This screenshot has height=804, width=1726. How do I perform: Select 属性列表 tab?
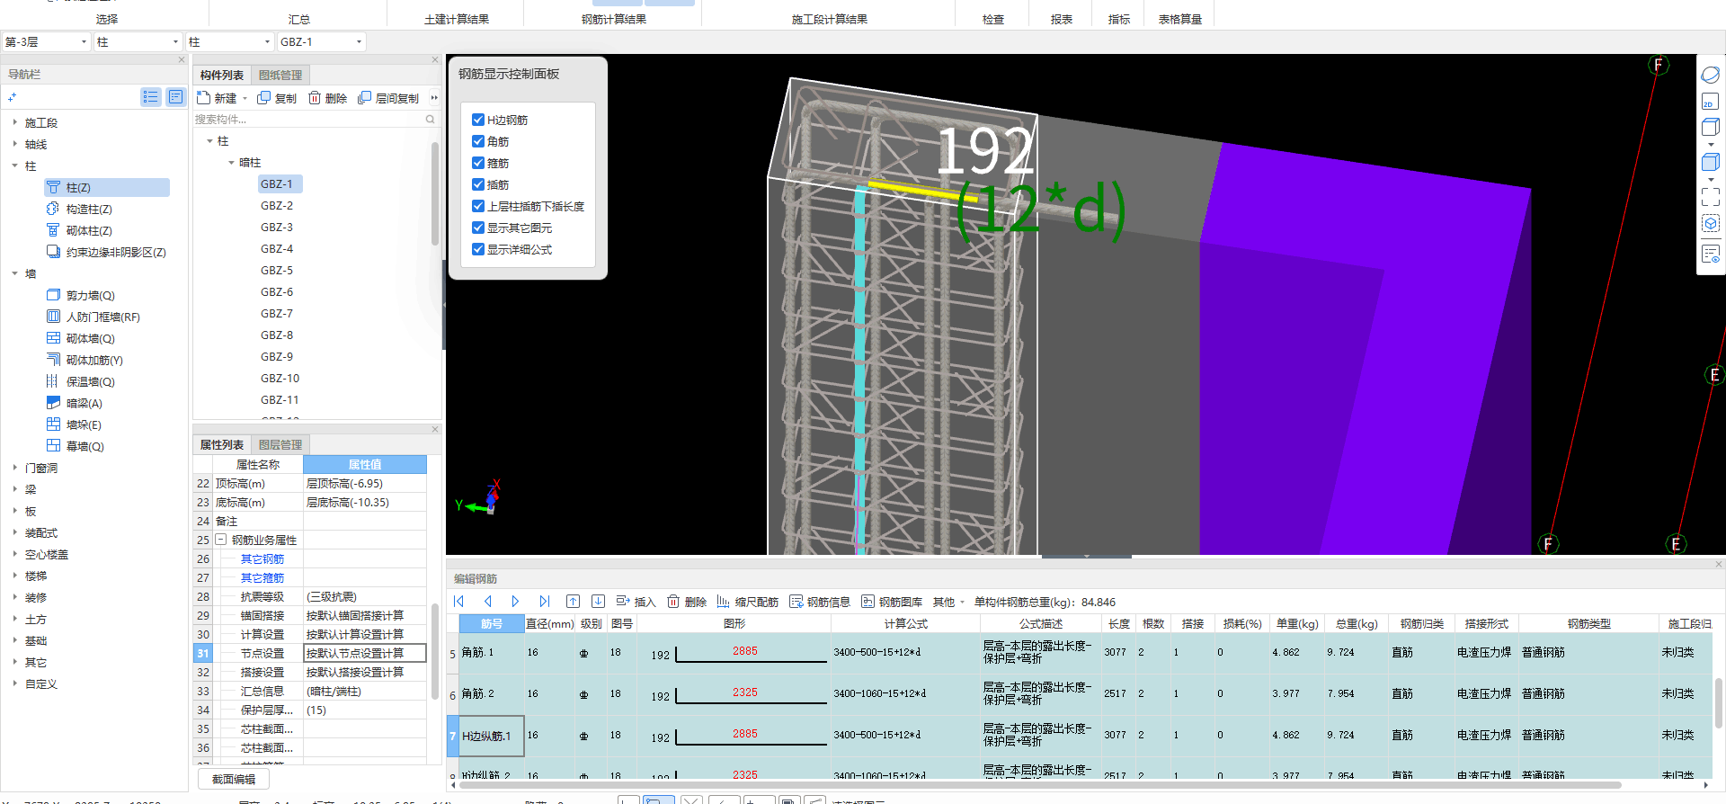click(x=222, y=445)
